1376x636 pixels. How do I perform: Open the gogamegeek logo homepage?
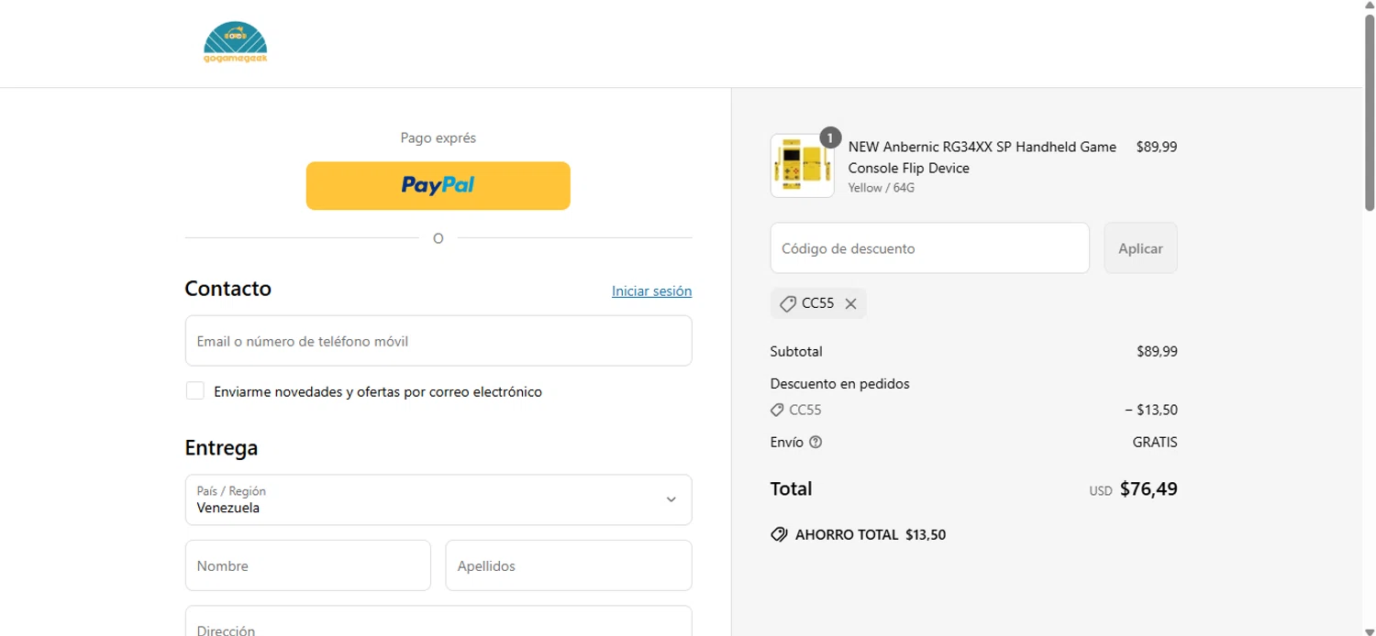click(235, 43)
